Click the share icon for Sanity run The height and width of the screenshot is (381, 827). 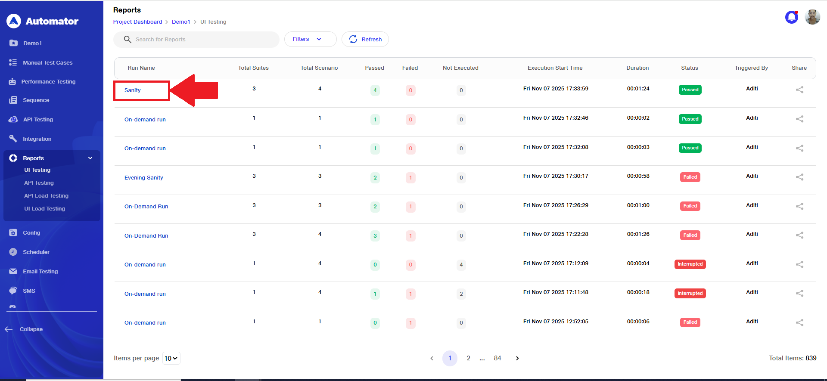tap(799, 90)
